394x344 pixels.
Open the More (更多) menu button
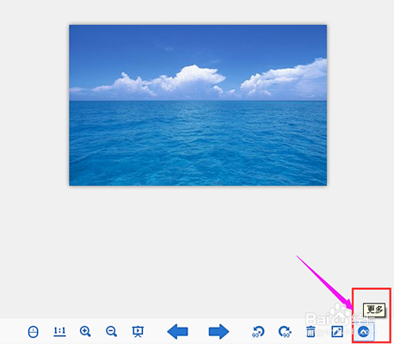(364, 332)
